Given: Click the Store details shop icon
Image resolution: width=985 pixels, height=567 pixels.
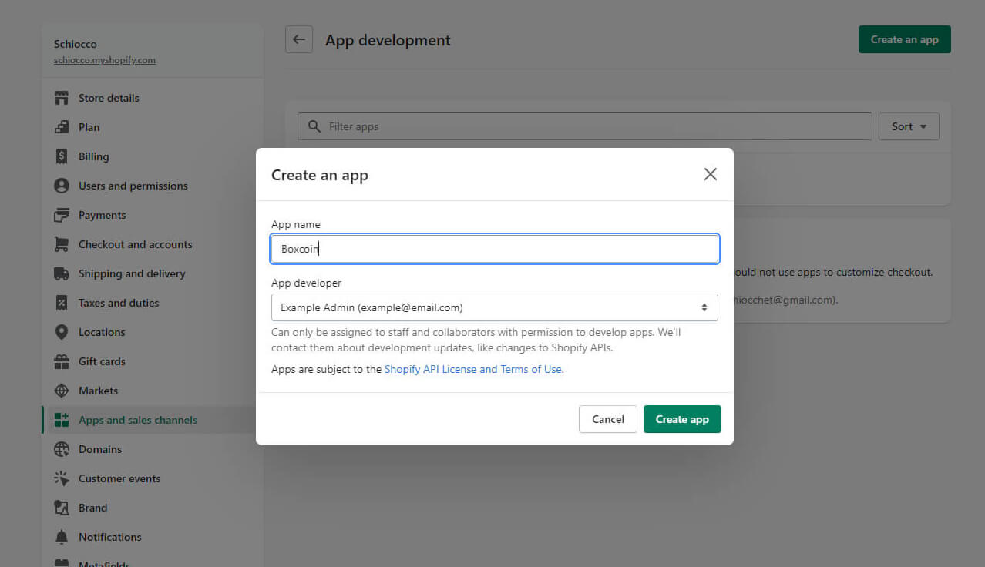Looking at the screenshot, I should pos(62,98).
